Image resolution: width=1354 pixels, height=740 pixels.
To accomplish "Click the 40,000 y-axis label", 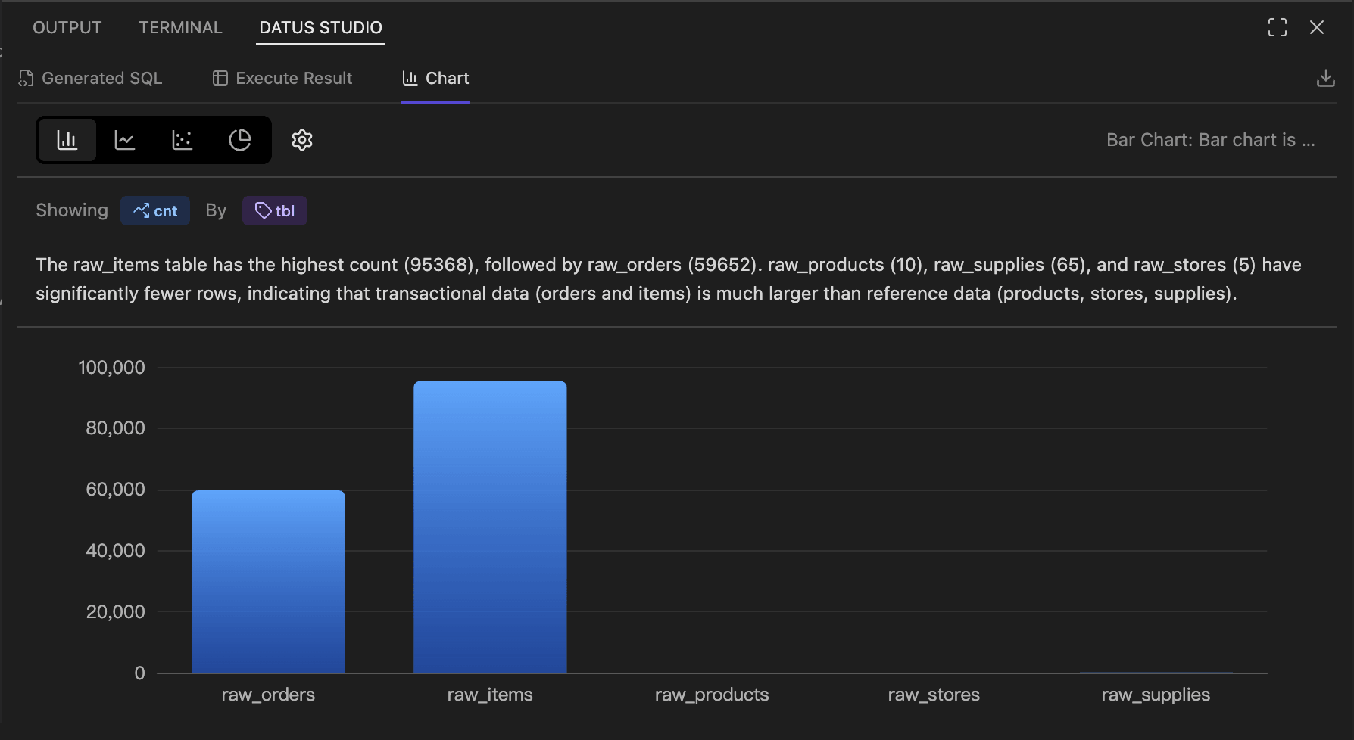I will pyautogui.click(x=115, y=551).
